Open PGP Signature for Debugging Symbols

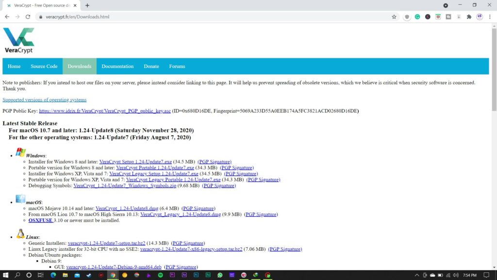(219, 186)
